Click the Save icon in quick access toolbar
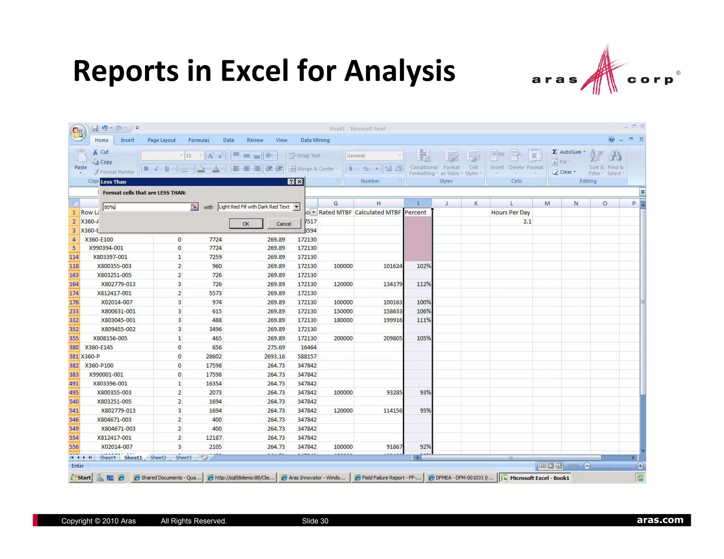 tap(95, 128)
